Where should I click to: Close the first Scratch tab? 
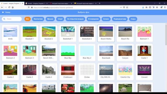pyautogui.click(x=23, y=3)
